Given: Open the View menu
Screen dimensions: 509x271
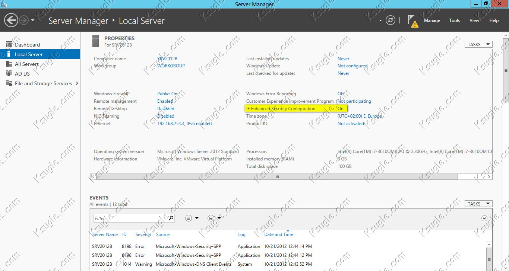Looking at the screenshot, I should pos(474,20).
